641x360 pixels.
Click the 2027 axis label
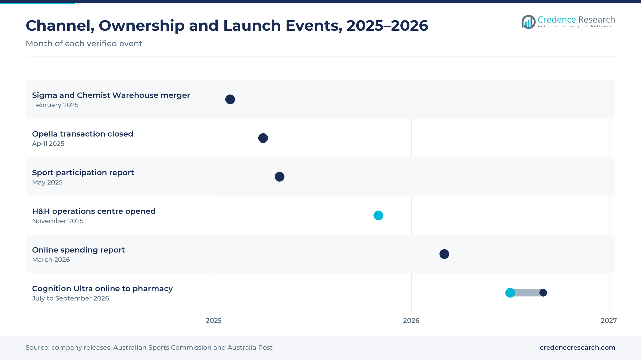[609, 321]
